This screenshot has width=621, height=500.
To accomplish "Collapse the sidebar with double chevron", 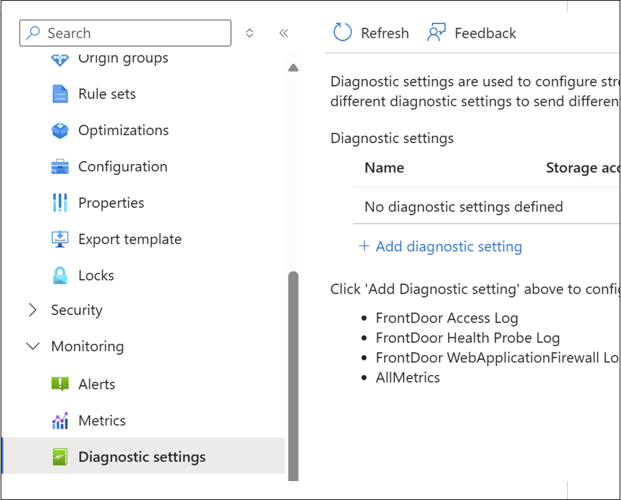I will [283, 33].
